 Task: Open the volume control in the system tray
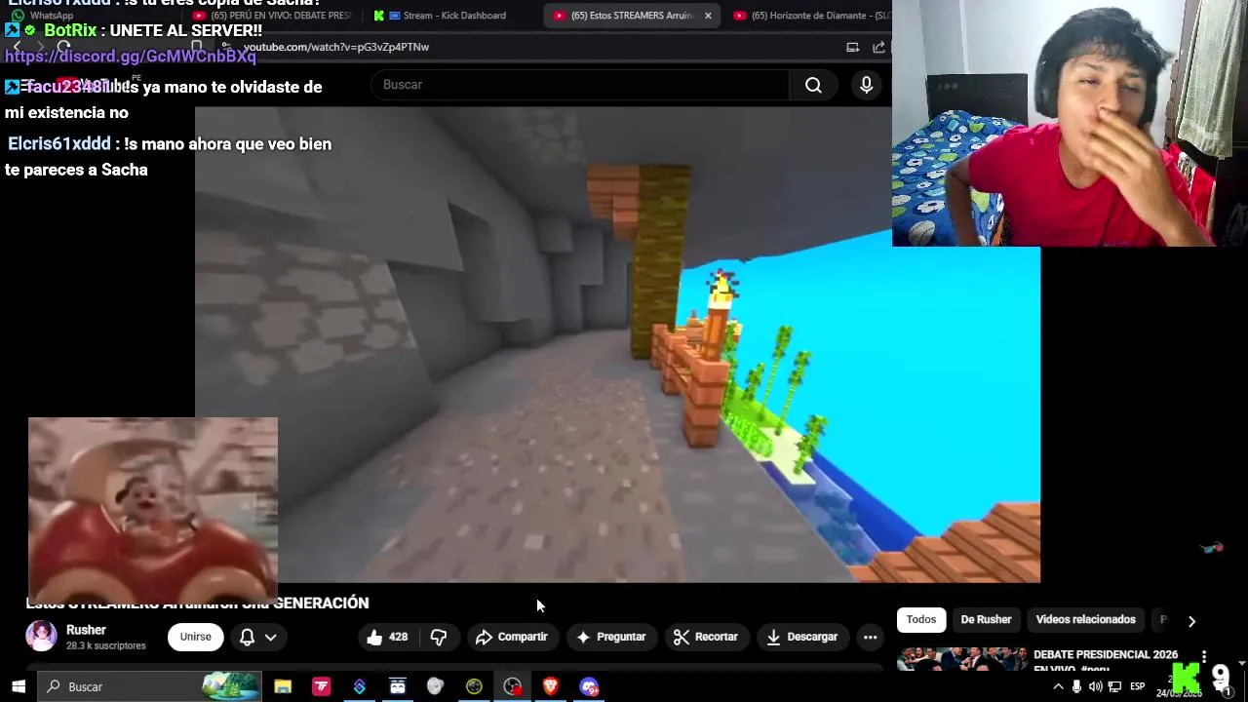1095,686
